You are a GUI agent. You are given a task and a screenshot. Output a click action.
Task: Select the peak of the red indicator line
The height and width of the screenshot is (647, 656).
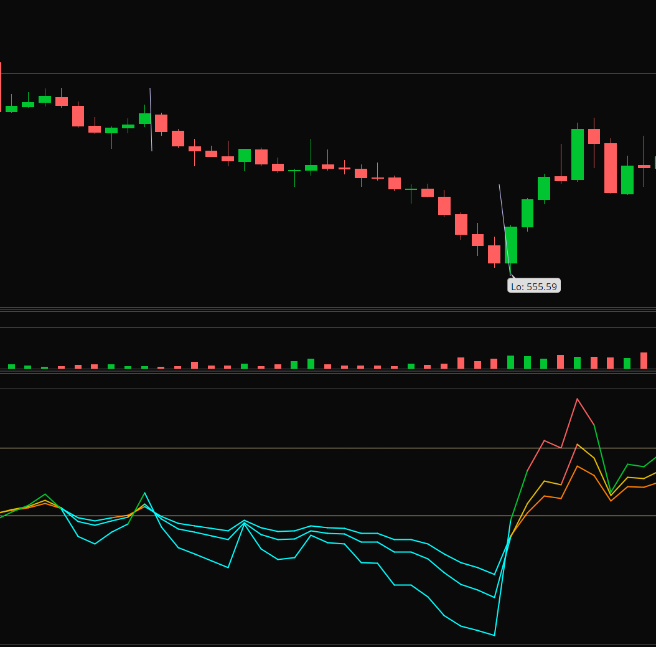578,399
